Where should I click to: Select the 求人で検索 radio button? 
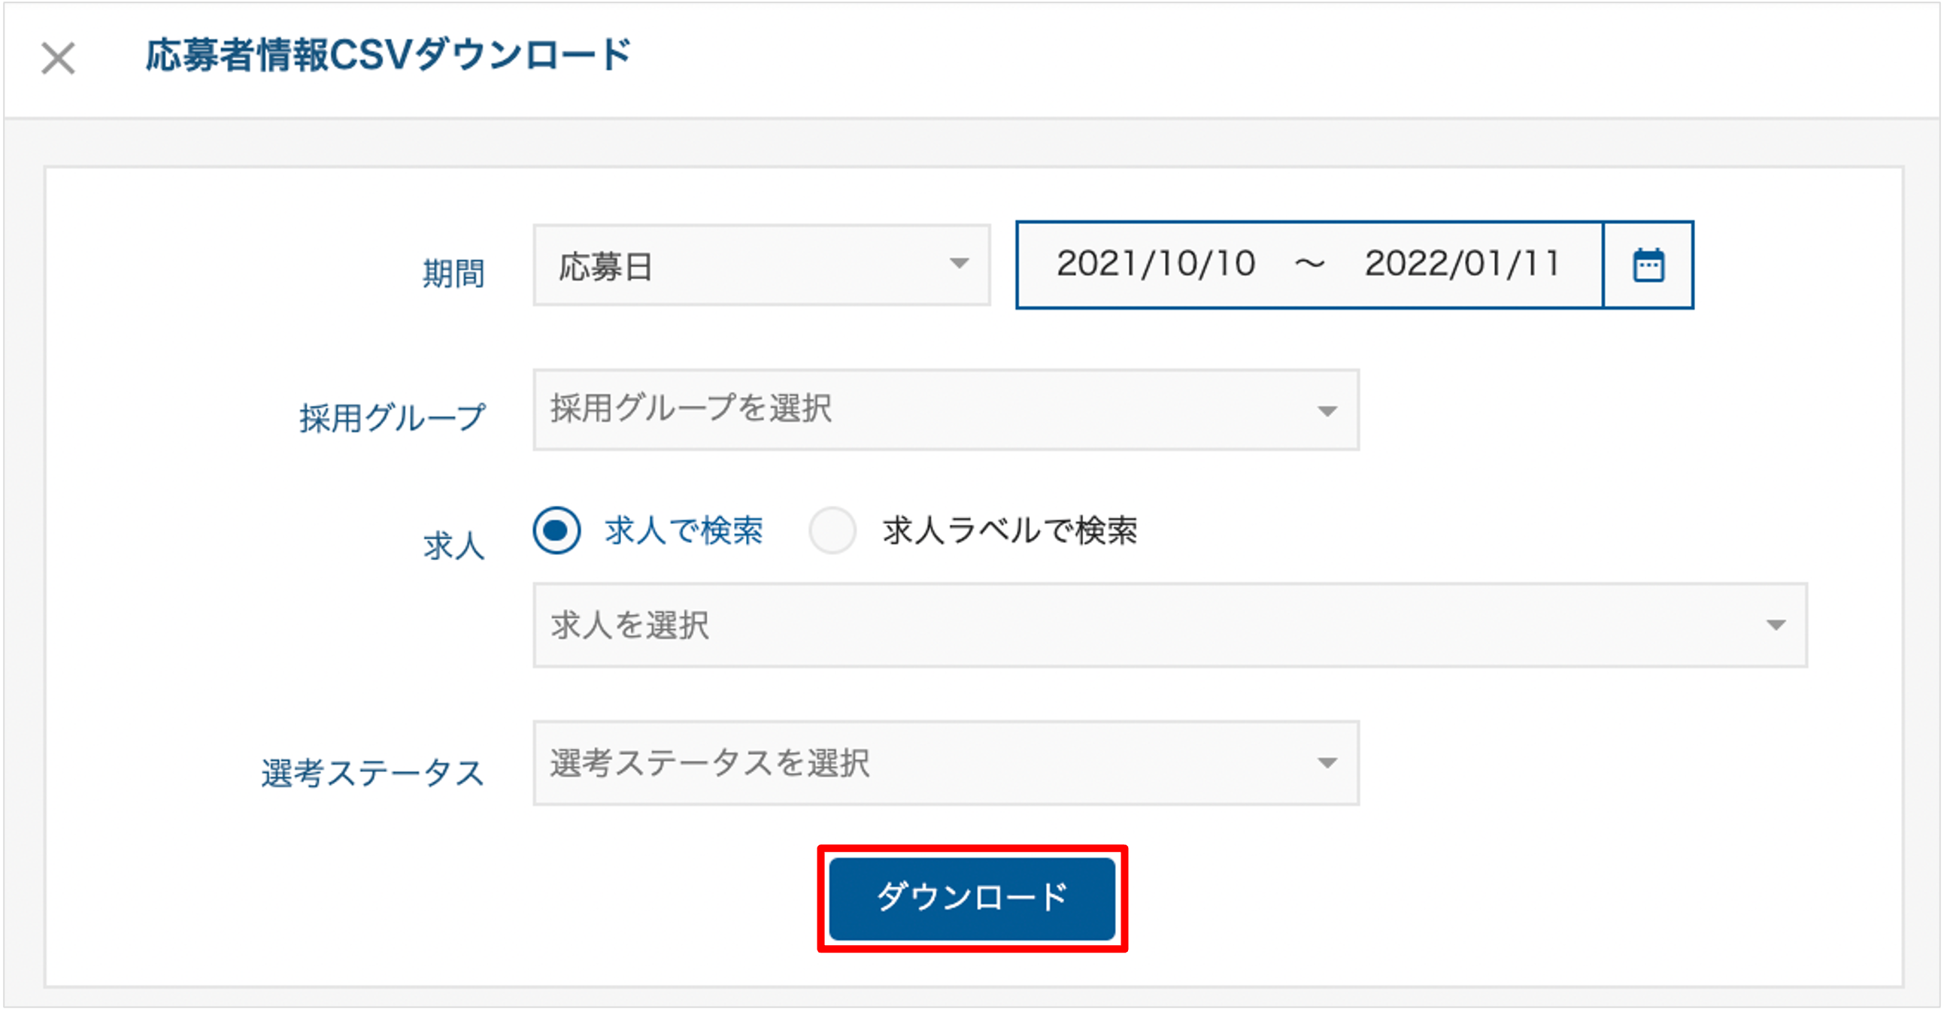click(x=557, y=531)
